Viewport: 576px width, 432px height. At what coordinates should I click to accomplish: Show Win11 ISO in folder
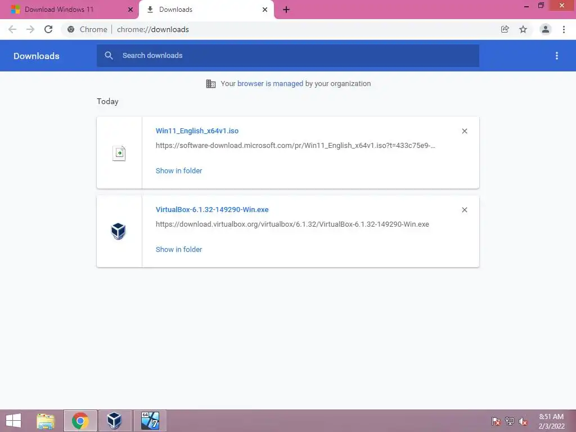(x=179, y=170)
